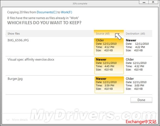Click the 30% complete title text
160x126 pixels.
point(80,3)
